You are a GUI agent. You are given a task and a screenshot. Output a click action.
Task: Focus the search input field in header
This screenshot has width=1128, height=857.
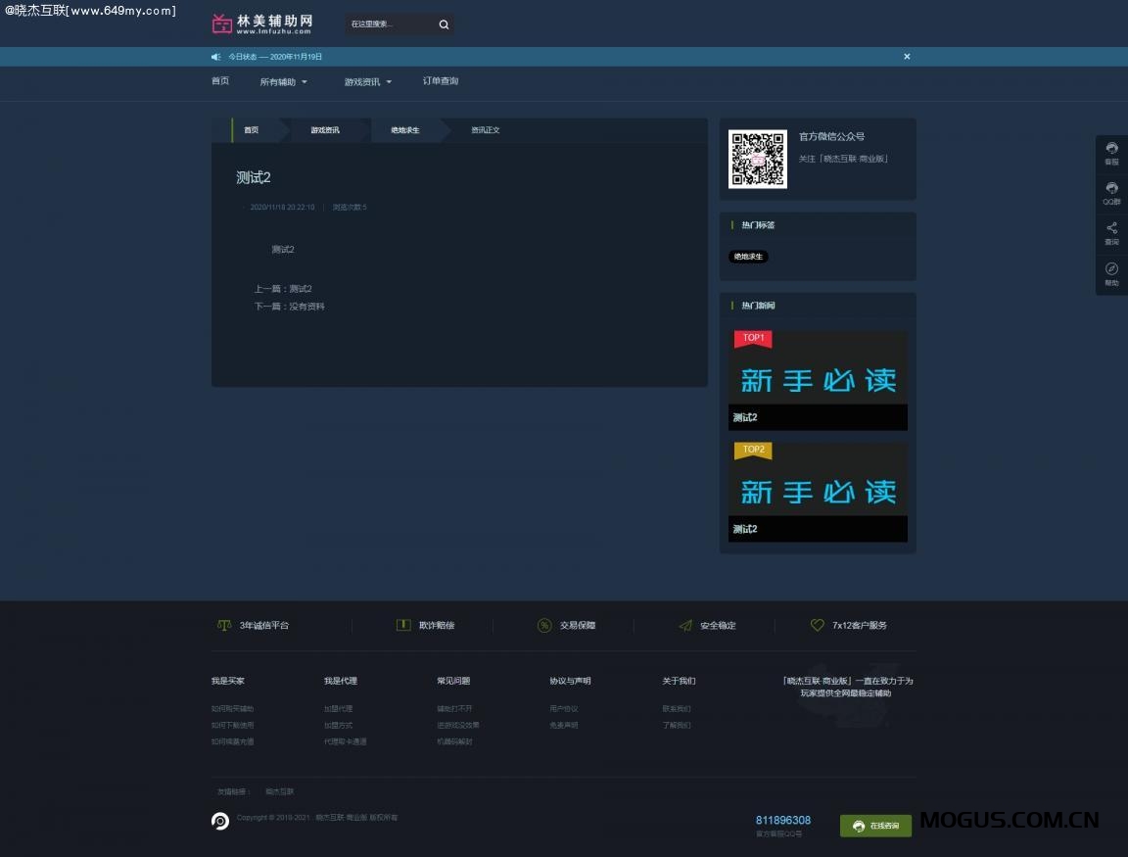tap(388, 24)
